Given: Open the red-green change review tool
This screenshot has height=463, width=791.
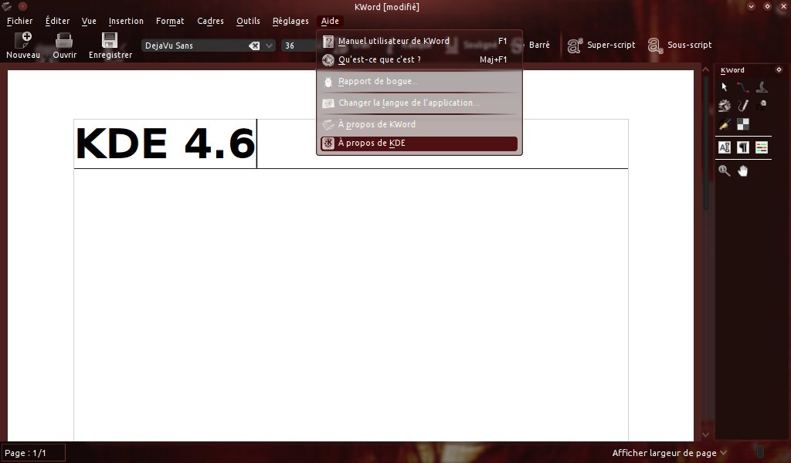Looking at the screenshot, I should click(x=761, y=147).
